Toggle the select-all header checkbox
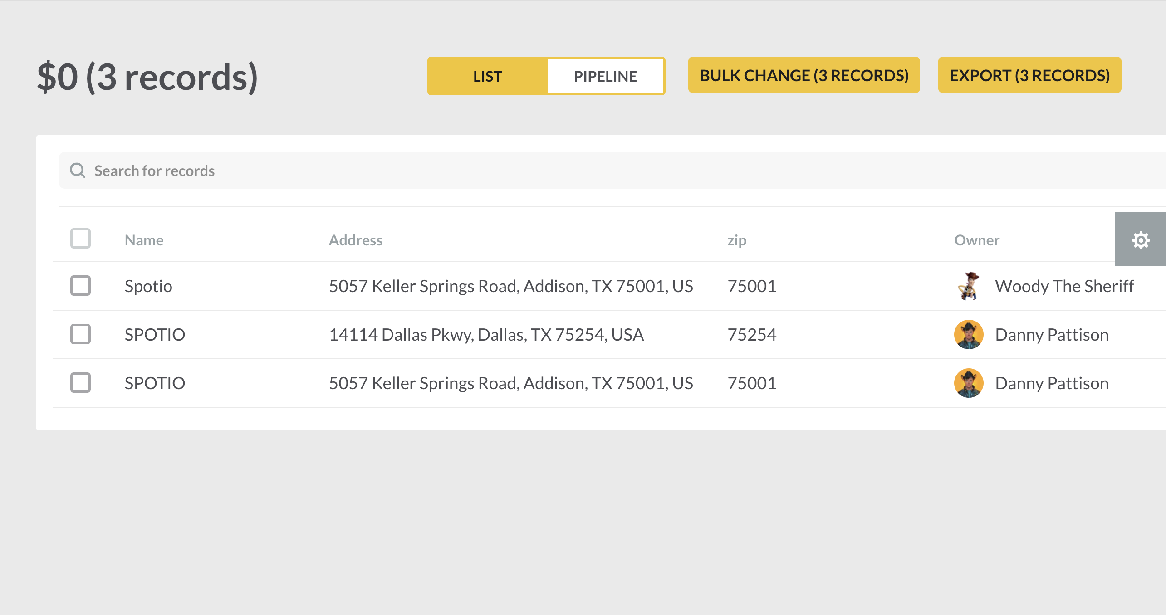Viewport: 1166px width, 615px height. [81, 238]
